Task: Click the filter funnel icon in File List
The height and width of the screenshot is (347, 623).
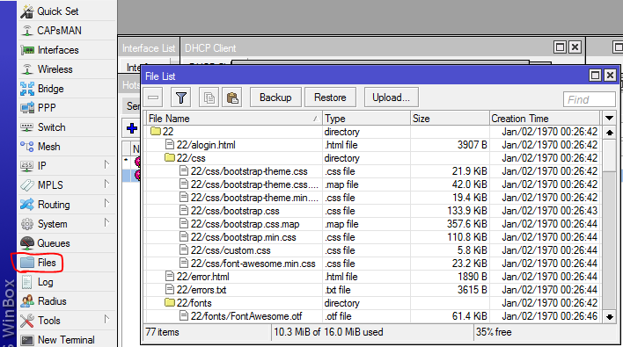Action: point(180,98)
